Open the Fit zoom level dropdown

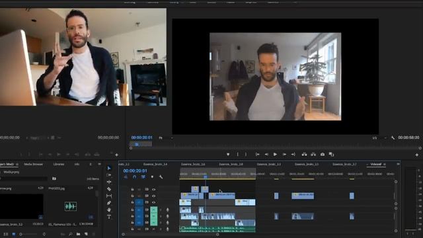coord(166,138)
